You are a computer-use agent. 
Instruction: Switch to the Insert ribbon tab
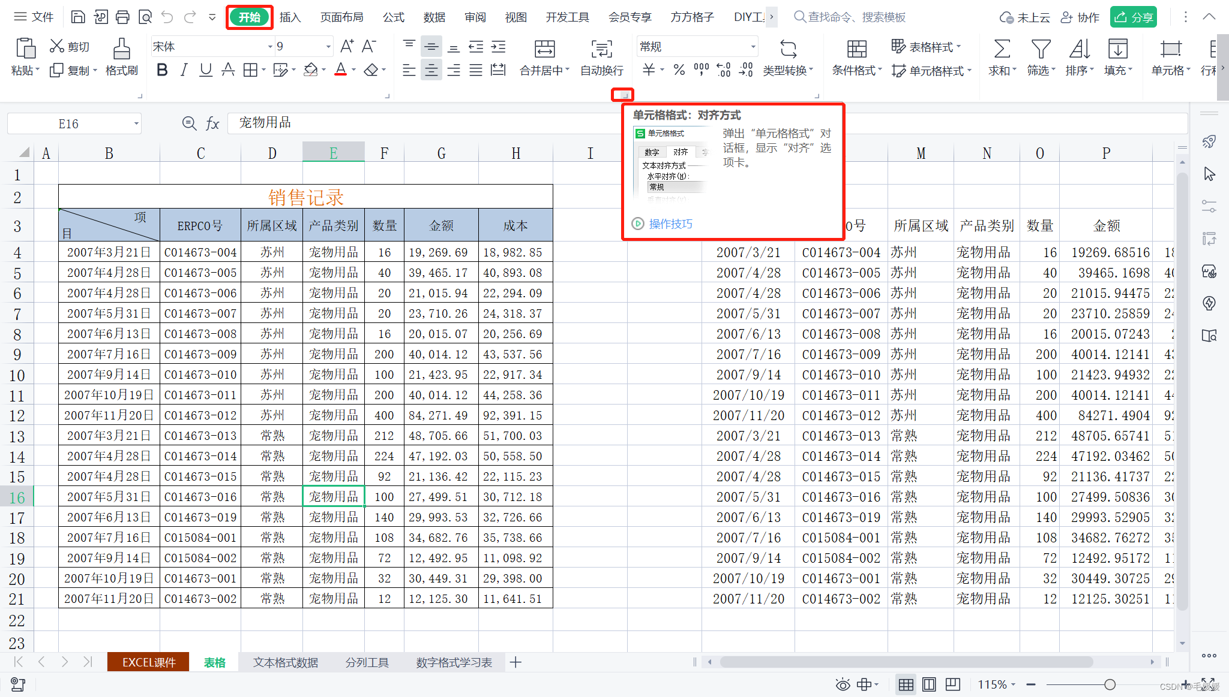[x=290, y=17]
